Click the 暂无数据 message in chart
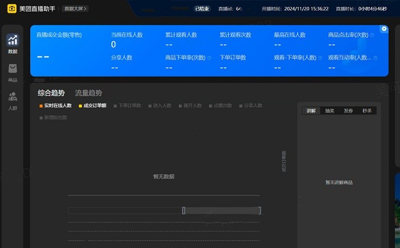This screenshot has width=400, height=248. tap(164, 177)
